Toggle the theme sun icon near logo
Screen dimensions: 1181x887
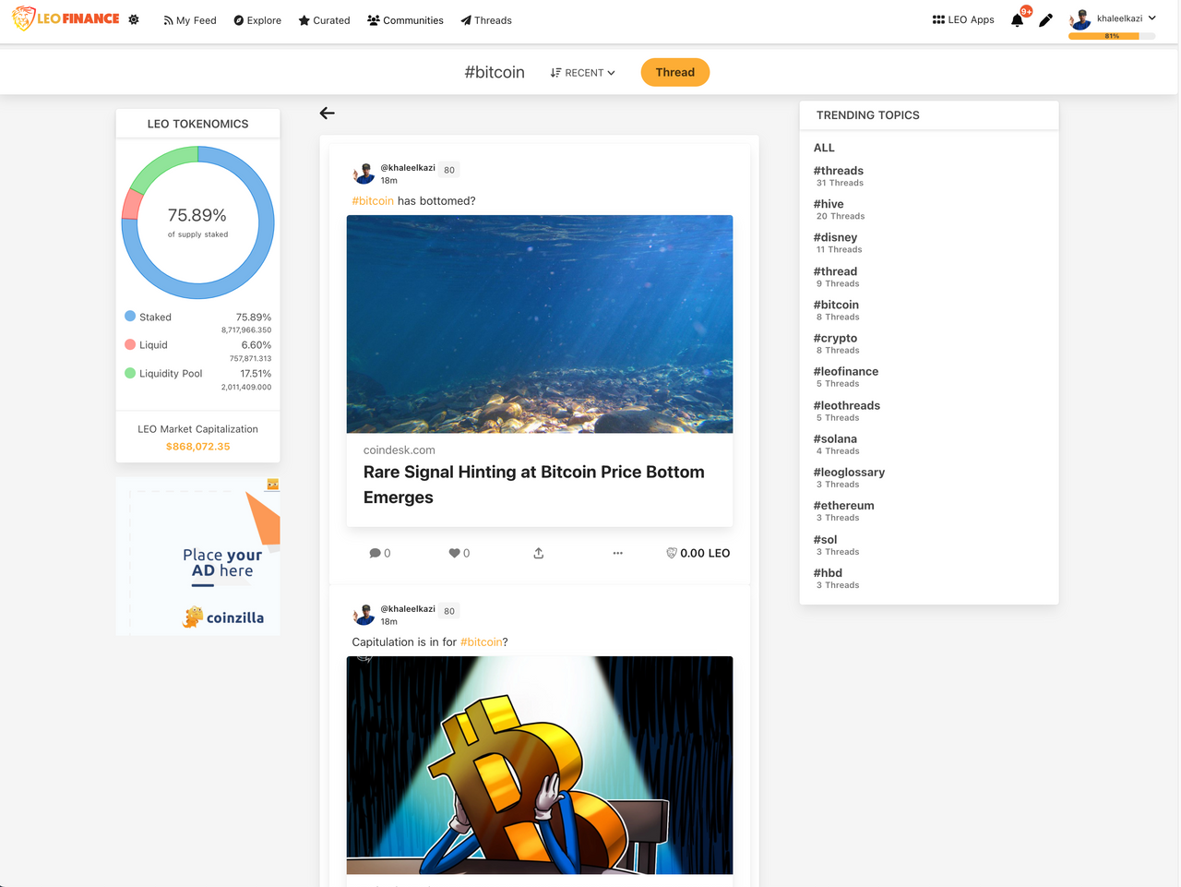click(134, 19)
